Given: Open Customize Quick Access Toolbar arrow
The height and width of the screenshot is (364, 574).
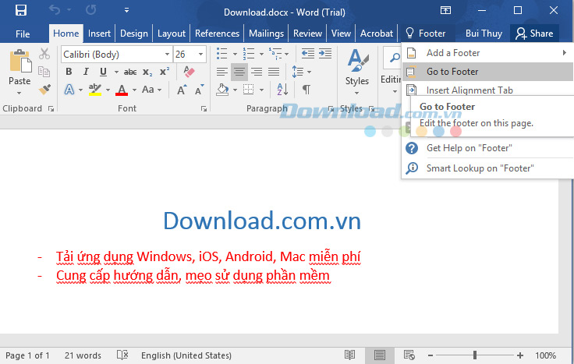Looking at the screenshot, I should (126, 10).
